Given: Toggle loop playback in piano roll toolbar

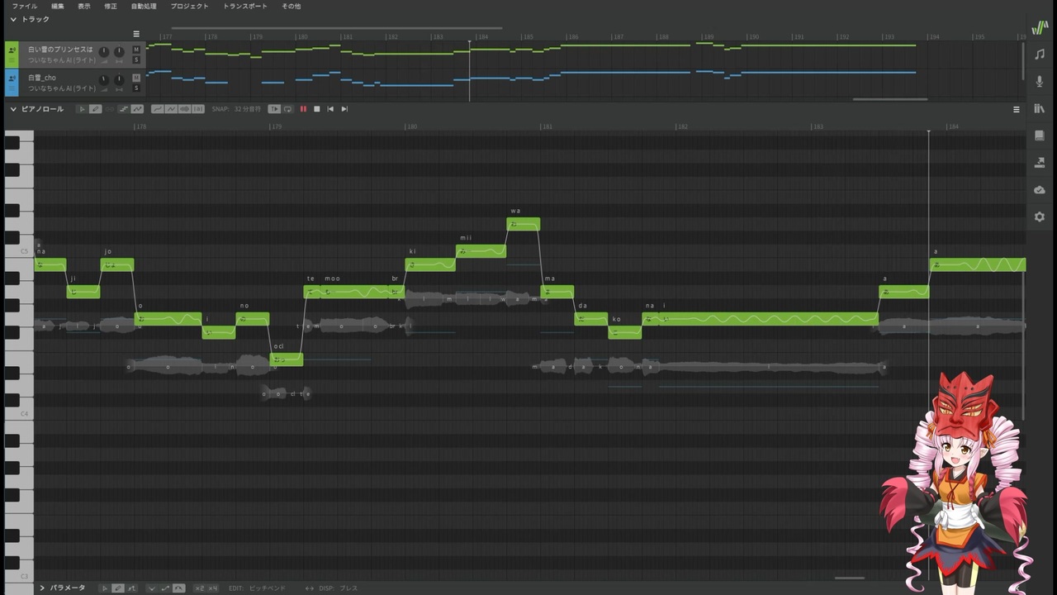Looking at the screenshot, I should coord(288,109).
